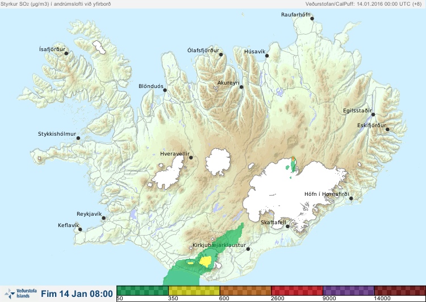
Task: Click the Blönduós place label
Action: pos(151,86)
